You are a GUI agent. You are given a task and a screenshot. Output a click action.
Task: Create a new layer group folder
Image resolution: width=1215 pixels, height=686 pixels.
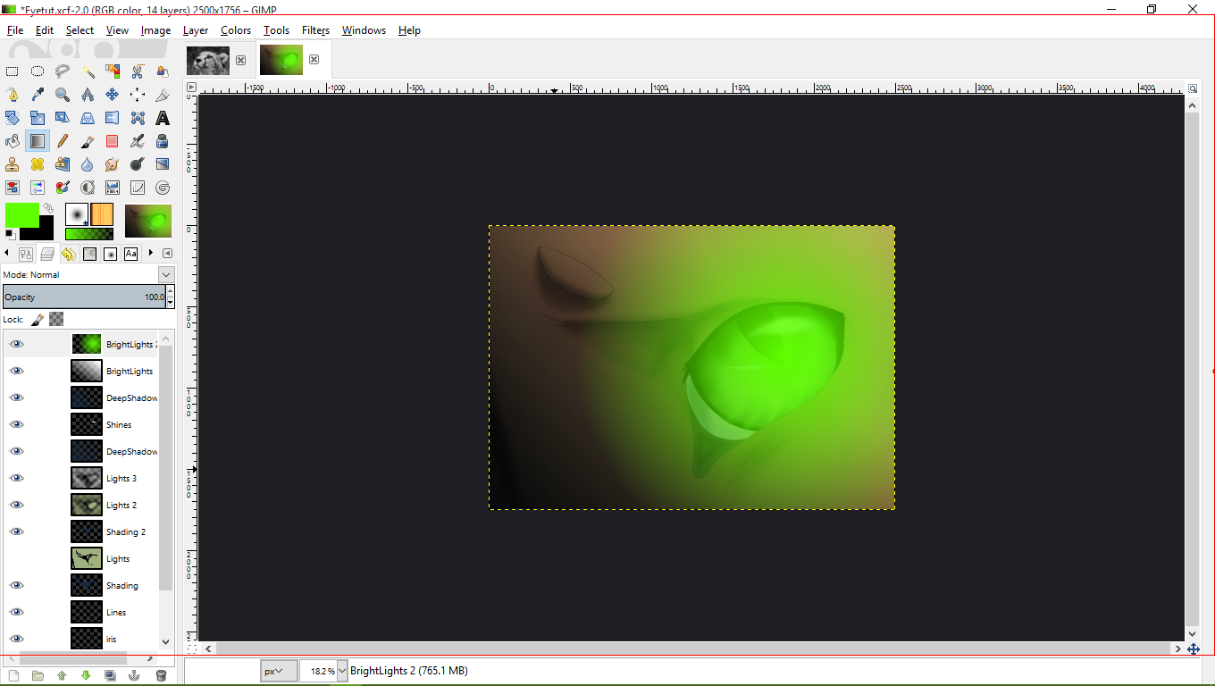pyautogui.click(x=38, y=675)
